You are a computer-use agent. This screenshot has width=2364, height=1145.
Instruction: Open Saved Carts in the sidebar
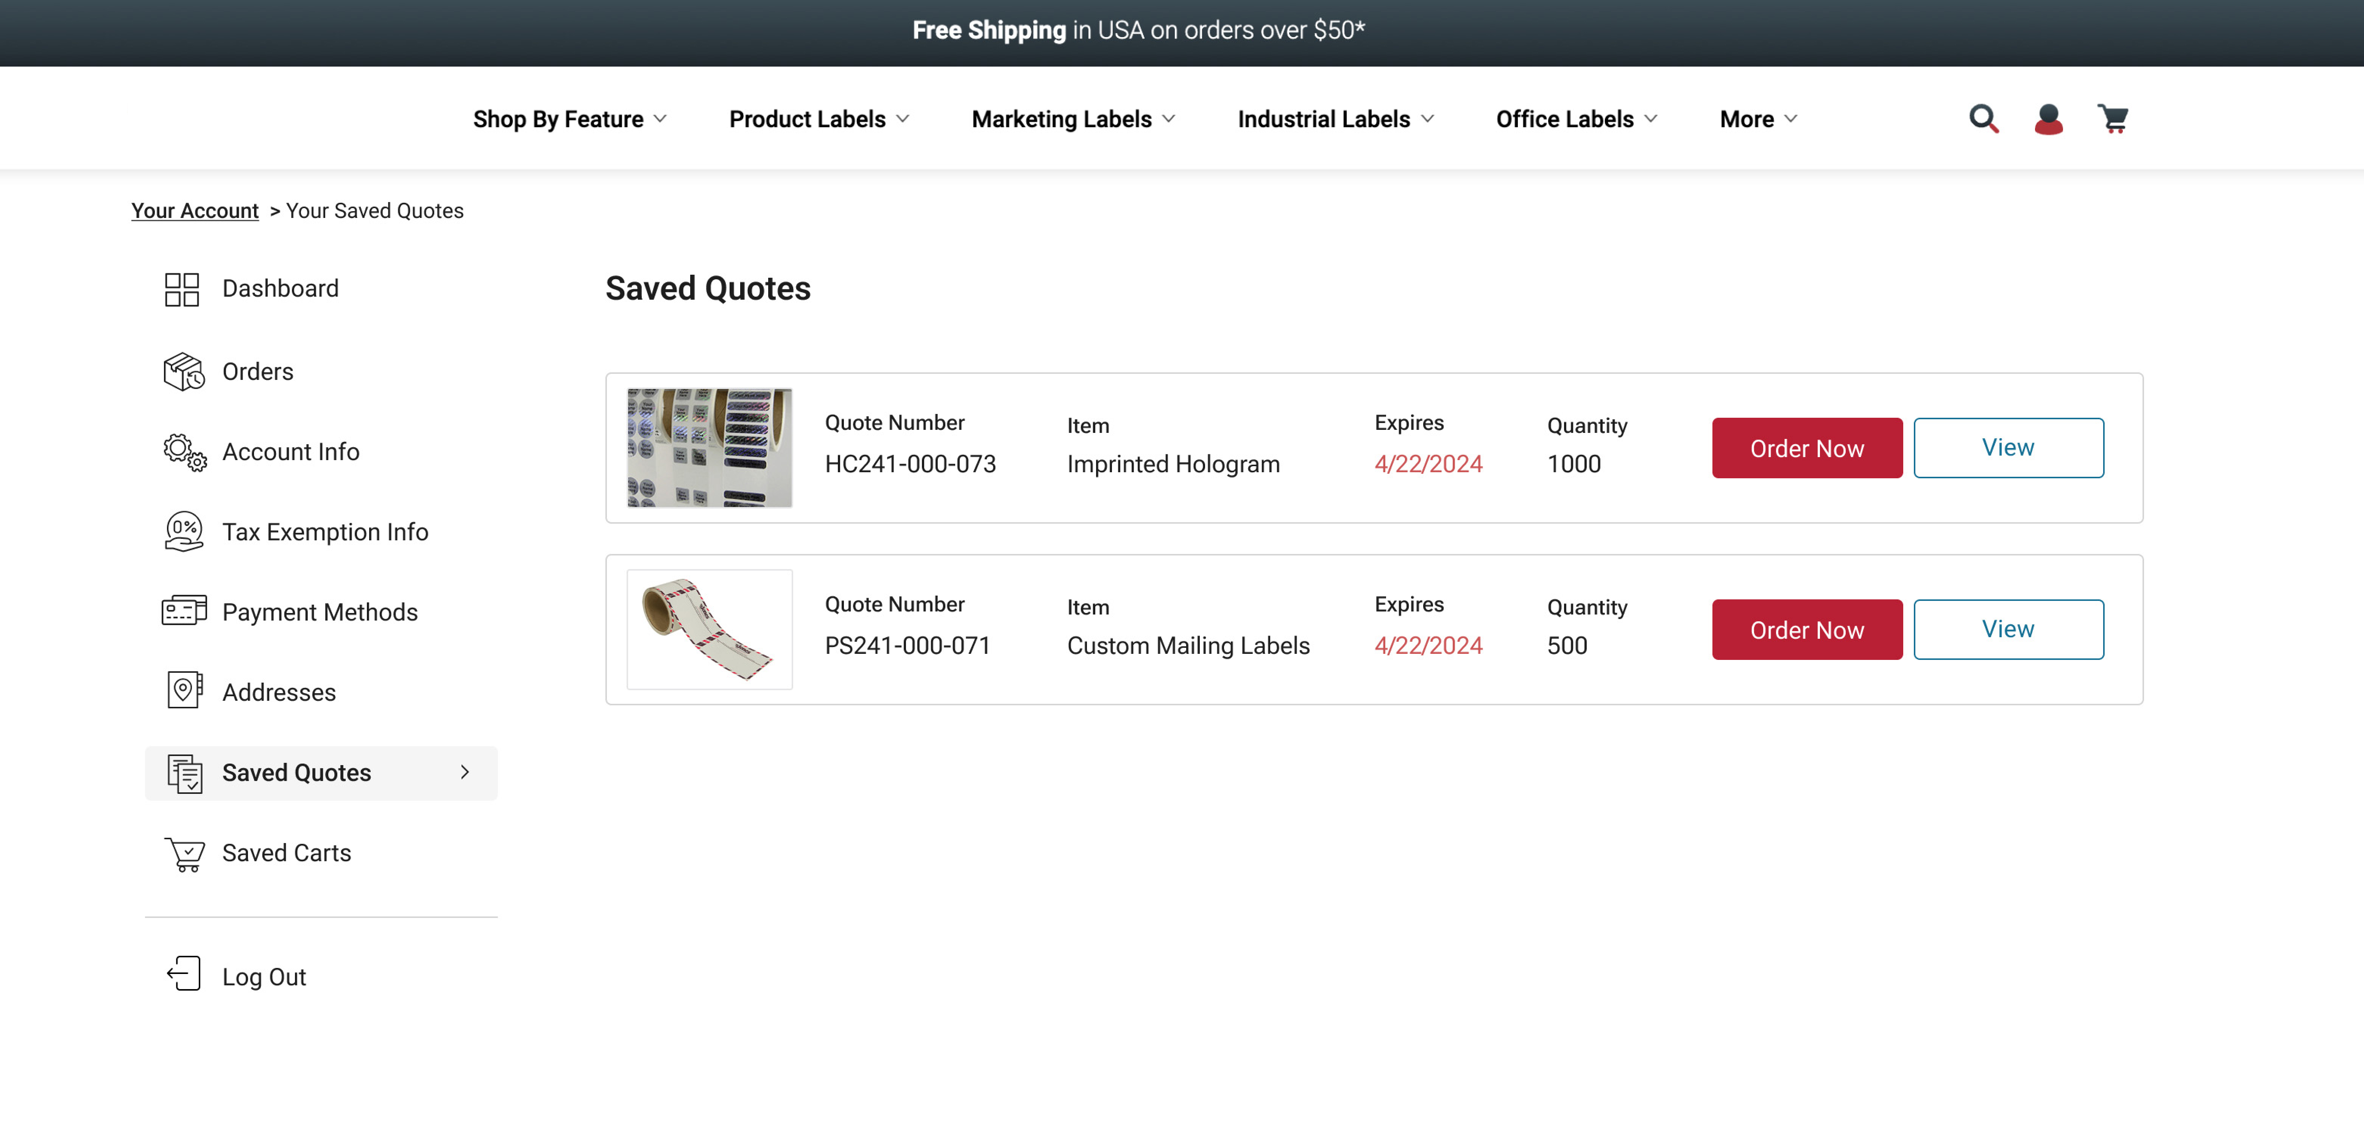285,853
